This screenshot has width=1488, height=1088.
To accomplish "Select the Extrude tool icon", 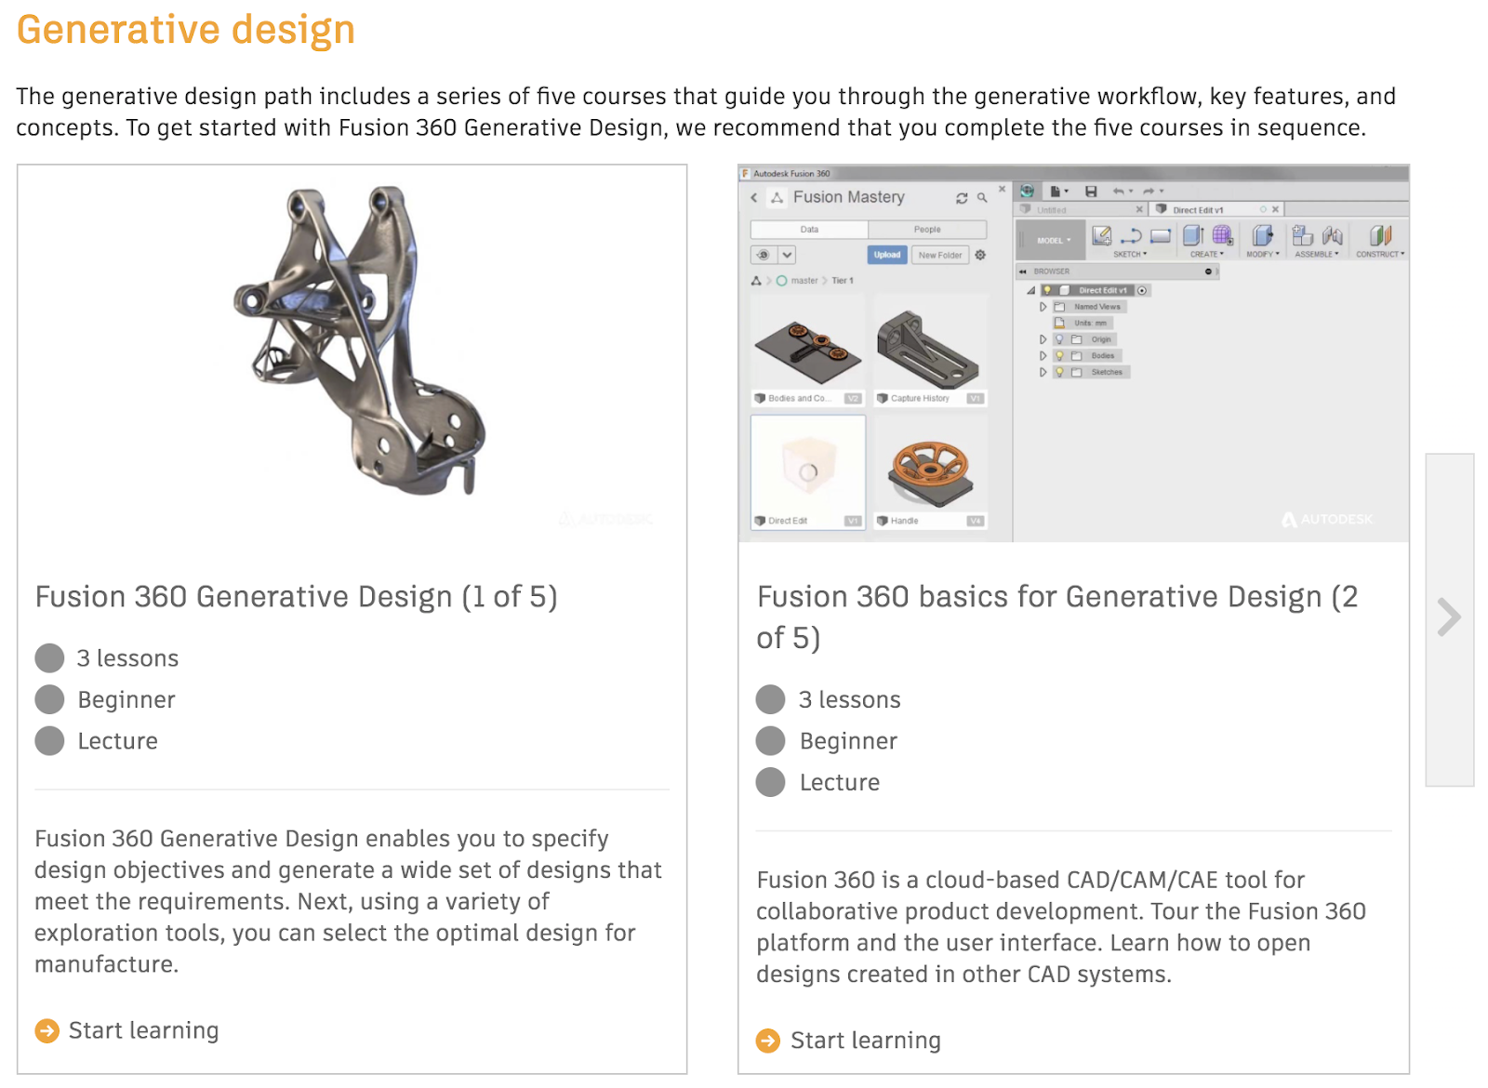I will [x=1193, y=236].
